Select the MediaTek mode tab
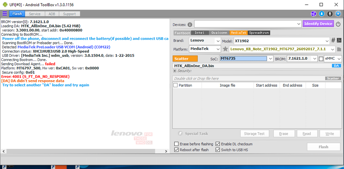 [x=239, y=33]
